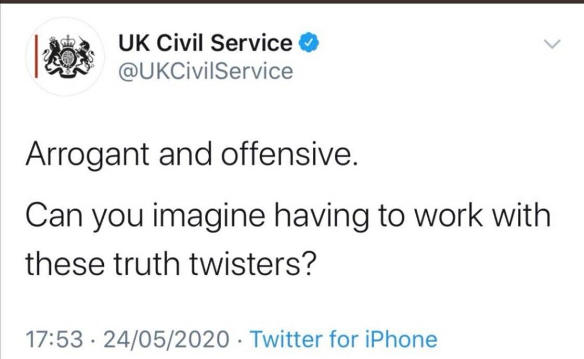Click the blue verified checkmark badge
This screenshot has height=359, width=584.
(309, 43)
